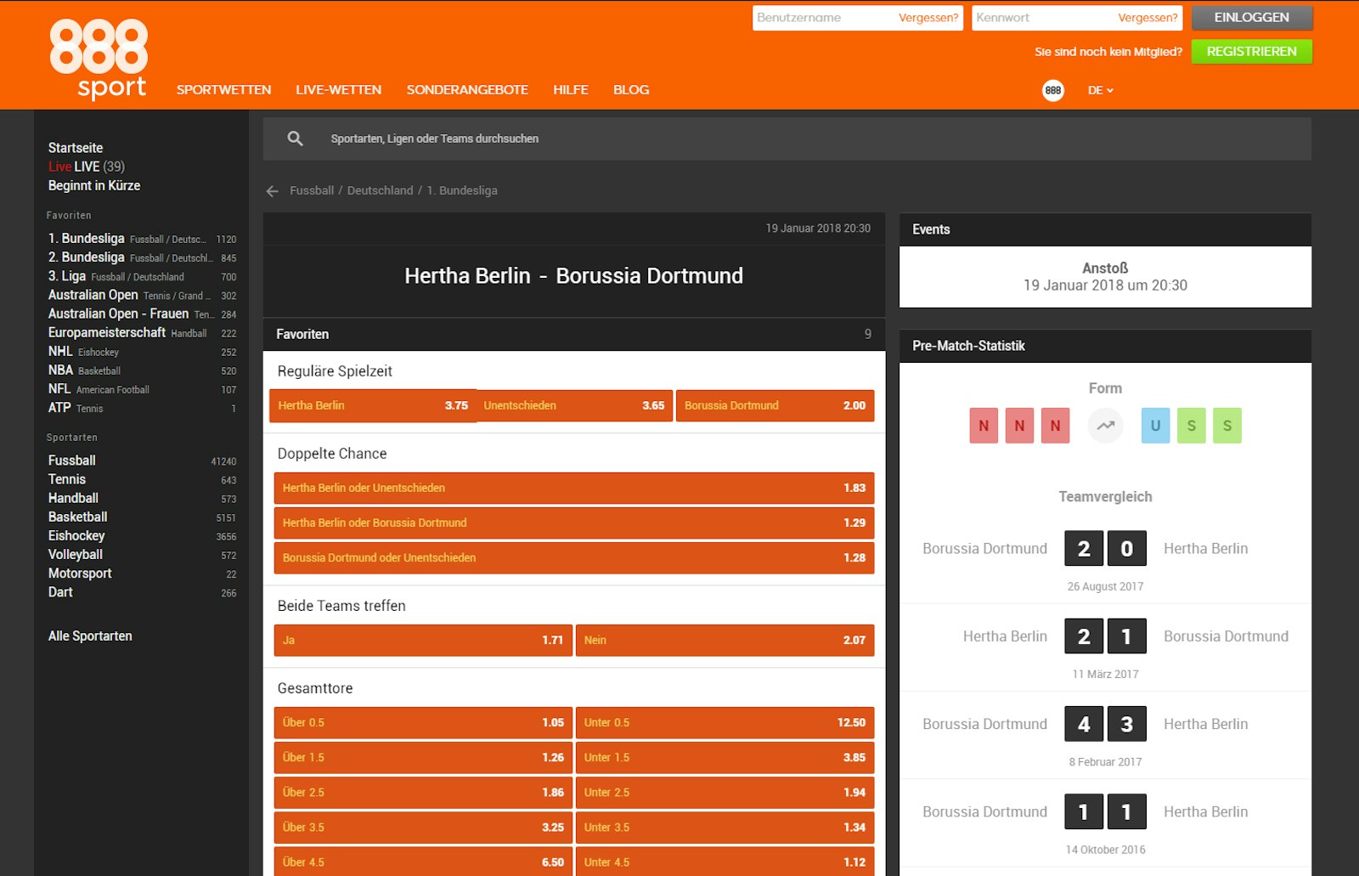1359x876 pixels.
Task: Open the SONDERANGEBOTE menu item
Action: 467,90
